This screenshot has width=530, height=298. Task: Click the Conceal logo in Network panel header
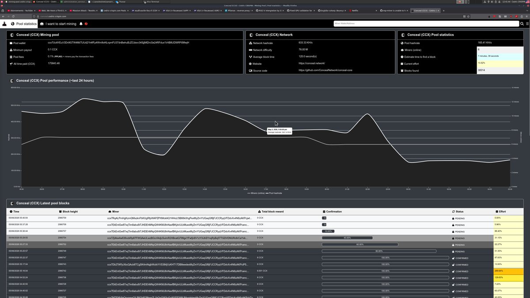pos(251,34)
